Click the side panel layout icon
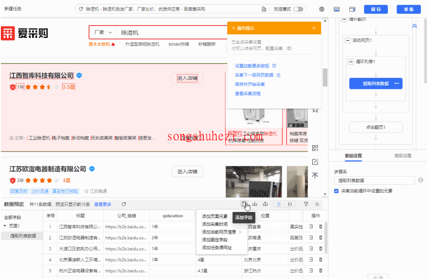Viewport: 429px width, 279px height. pos(352,9)
